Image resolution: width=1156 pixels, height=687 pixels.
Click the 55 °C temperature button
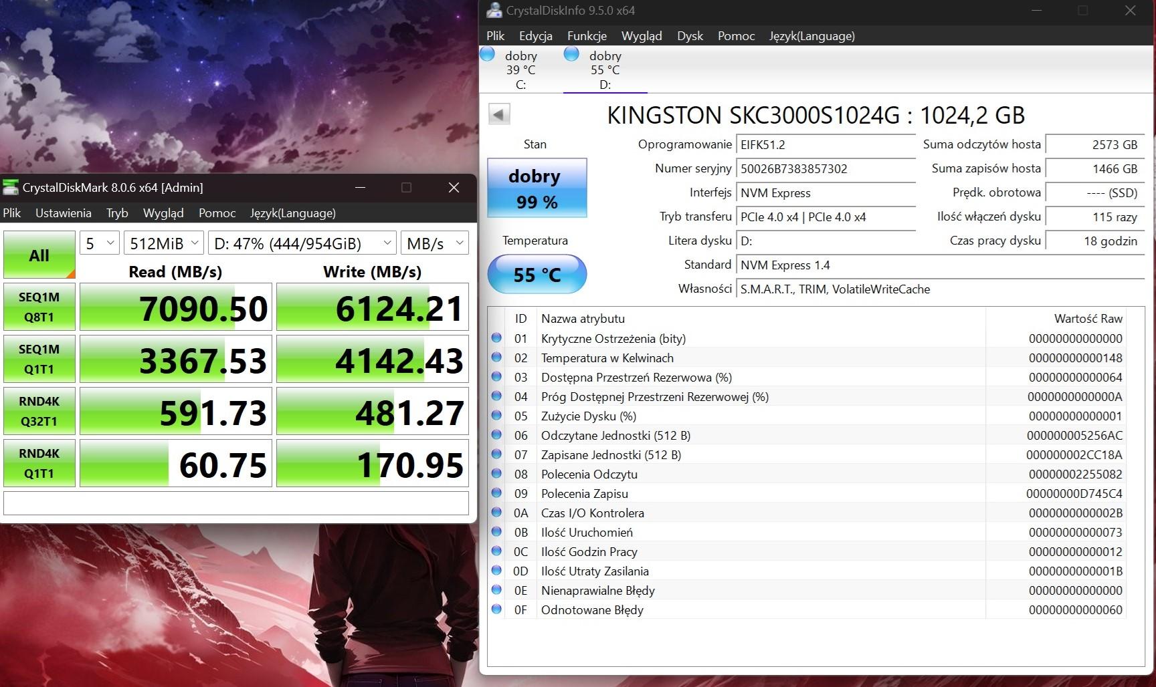tap(537, 274)
